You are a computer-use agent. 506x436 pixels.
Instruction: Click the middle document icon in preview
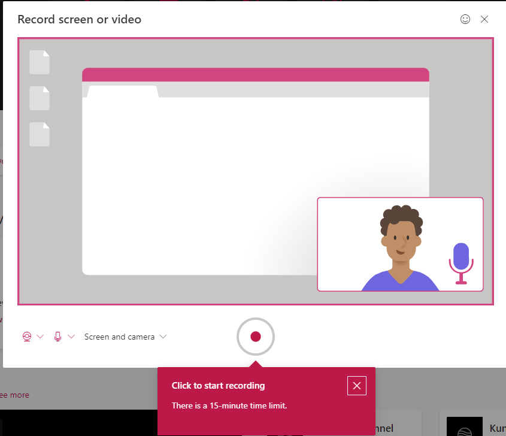coord(40,98)
